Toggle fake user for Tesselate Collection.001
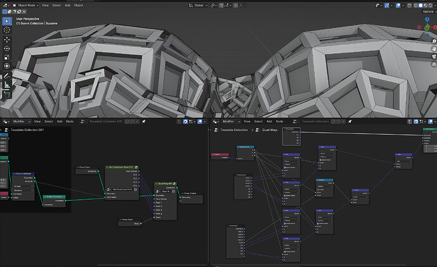437x267 pixels. pos(127,121)
